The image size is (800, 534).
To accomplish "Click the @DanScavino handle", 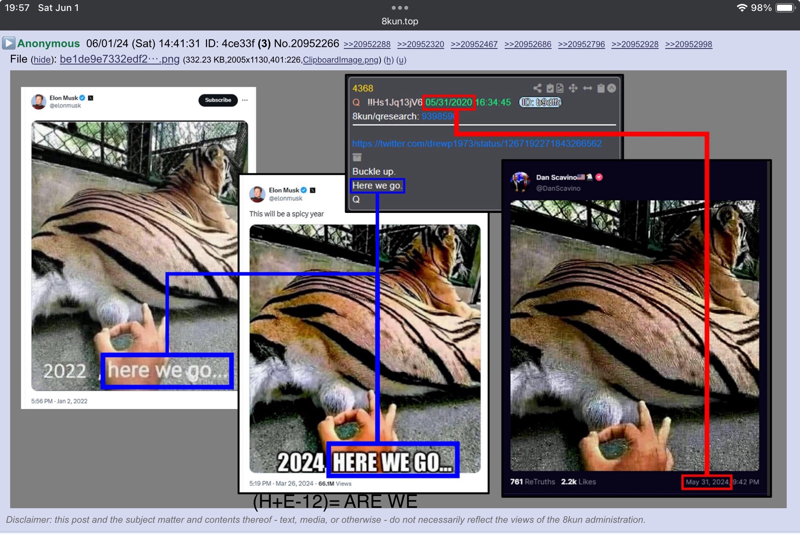I will point(558,188).
